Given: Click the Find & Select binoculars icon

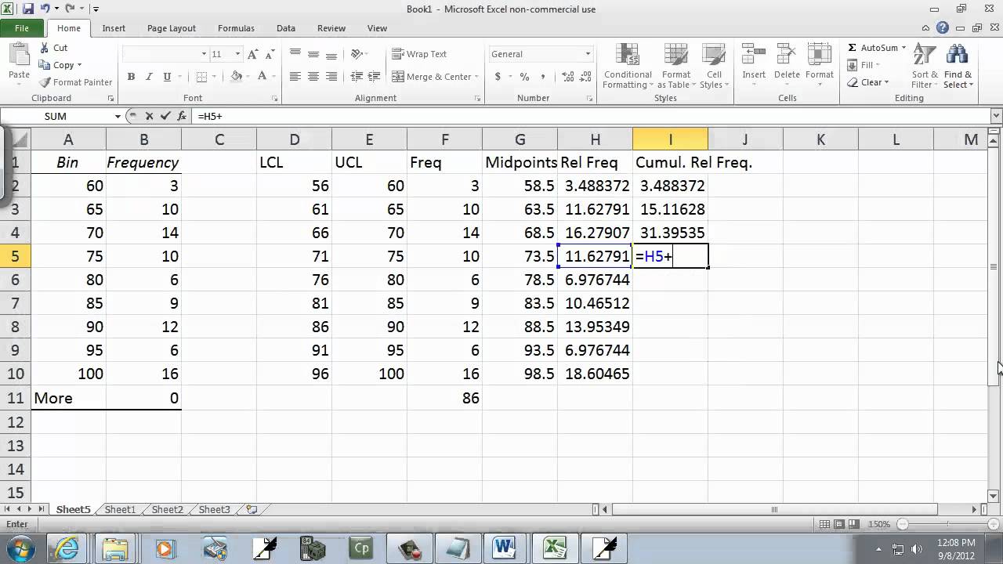Looking at the screenshot, I should 957,55.
